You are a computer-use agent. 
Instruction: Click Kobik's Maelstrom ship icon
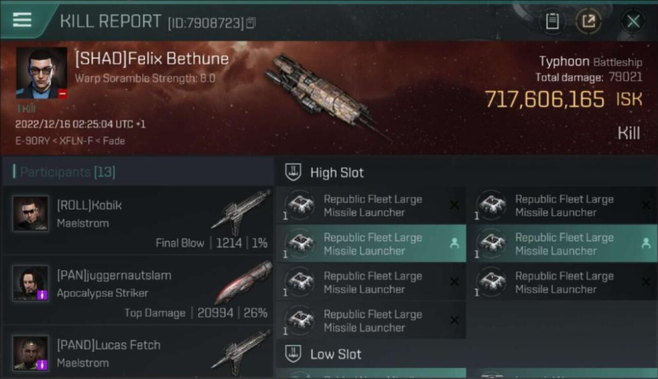click(242, 212)
